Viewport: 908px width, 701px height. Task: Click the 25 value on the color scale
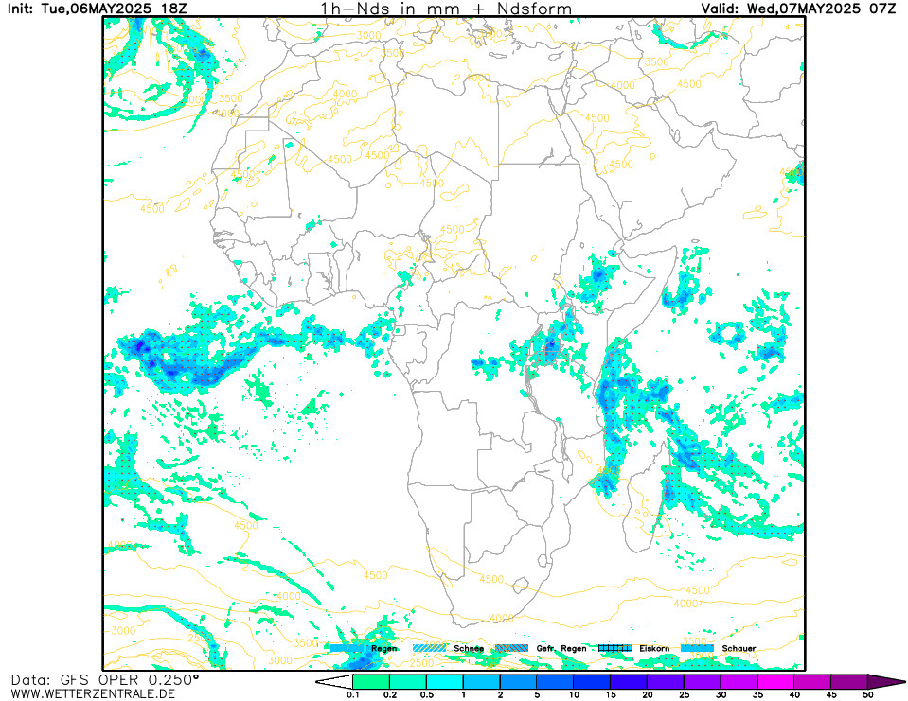(x=684, y=694)
